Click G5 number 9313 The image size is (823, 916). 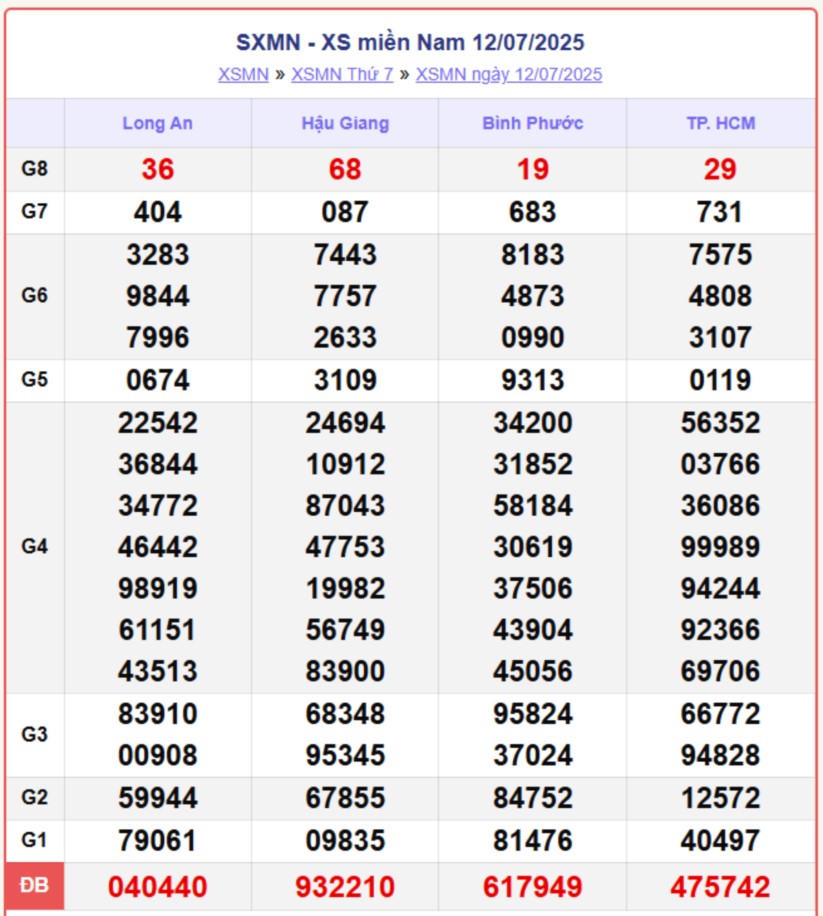(x=533, y=380)
